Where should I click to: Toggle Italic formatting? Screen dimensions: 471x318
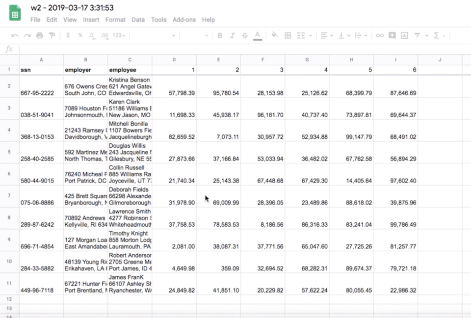point(232,35)
